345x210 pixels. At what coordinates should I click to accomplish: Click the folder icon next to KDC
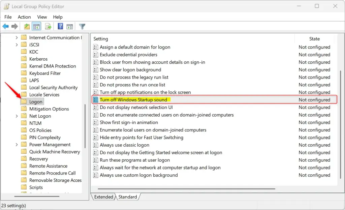[x=24, y=52]
